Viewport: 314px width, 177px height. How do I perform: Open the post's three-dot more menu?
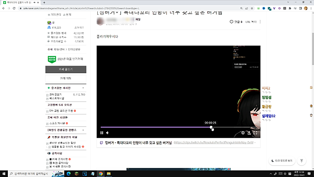[x=260, y=22]
